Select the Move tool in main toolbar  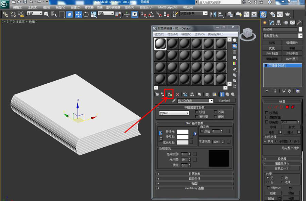pyautogui.click(x=78, y=14)
